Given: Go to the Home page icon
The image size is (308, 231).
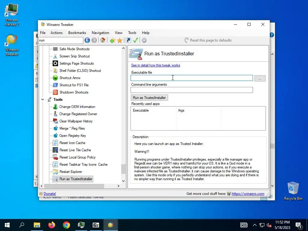Looking at the screenshot, I should (x=103, y=40).
